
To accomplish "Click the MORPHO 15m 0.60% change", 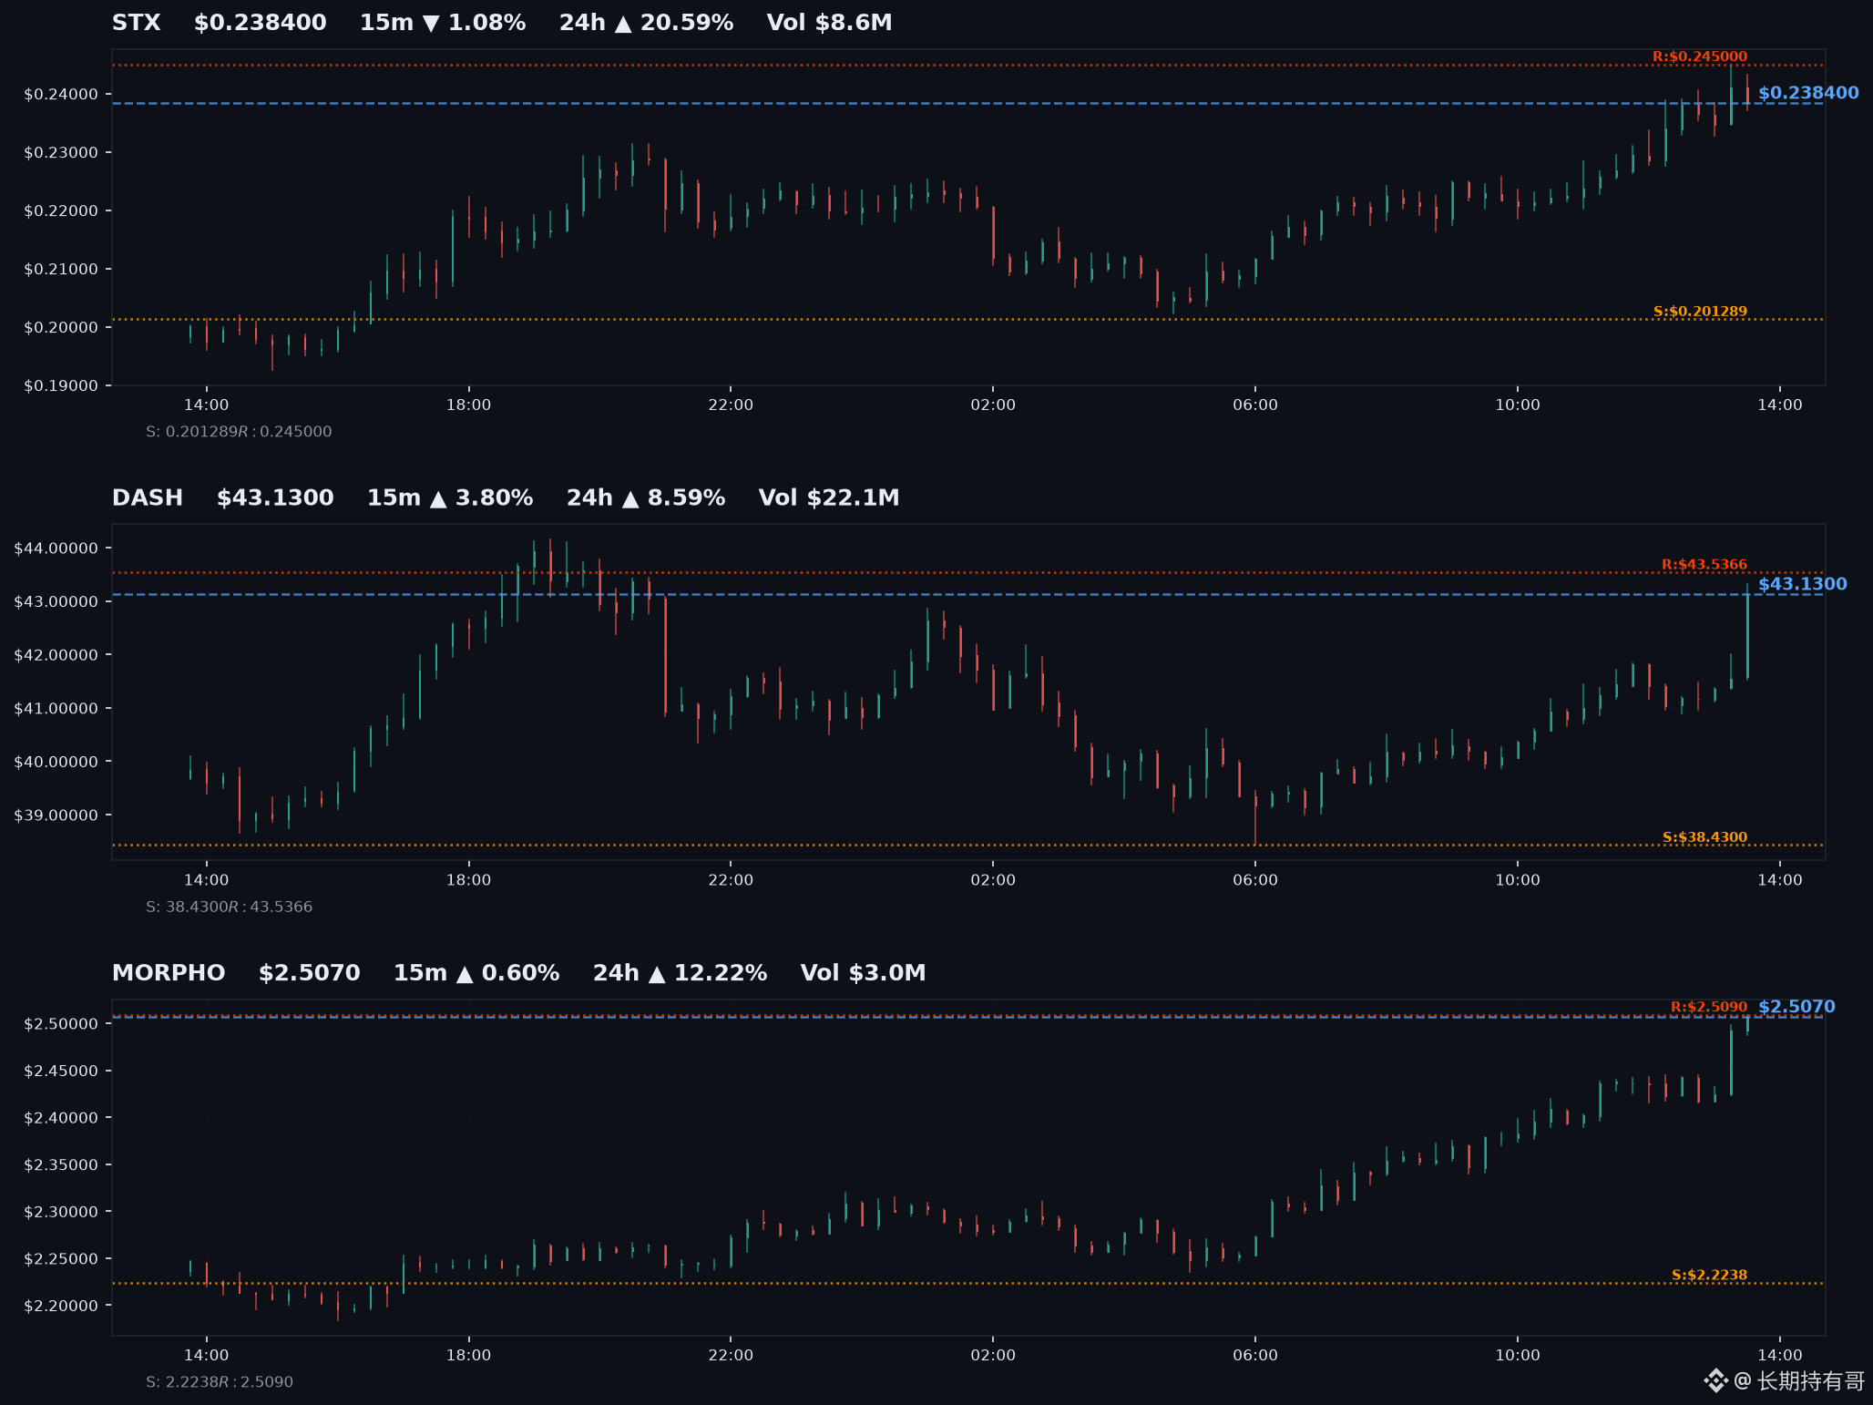I will tap(476, 973).
